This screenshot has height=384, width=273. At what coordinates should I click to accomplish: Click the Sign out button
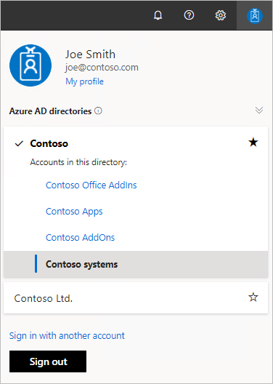[48, 361]
